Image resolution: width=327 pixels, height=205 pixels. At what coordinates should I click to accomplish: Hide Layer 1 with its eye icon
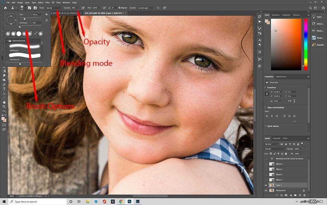point(266,185)
